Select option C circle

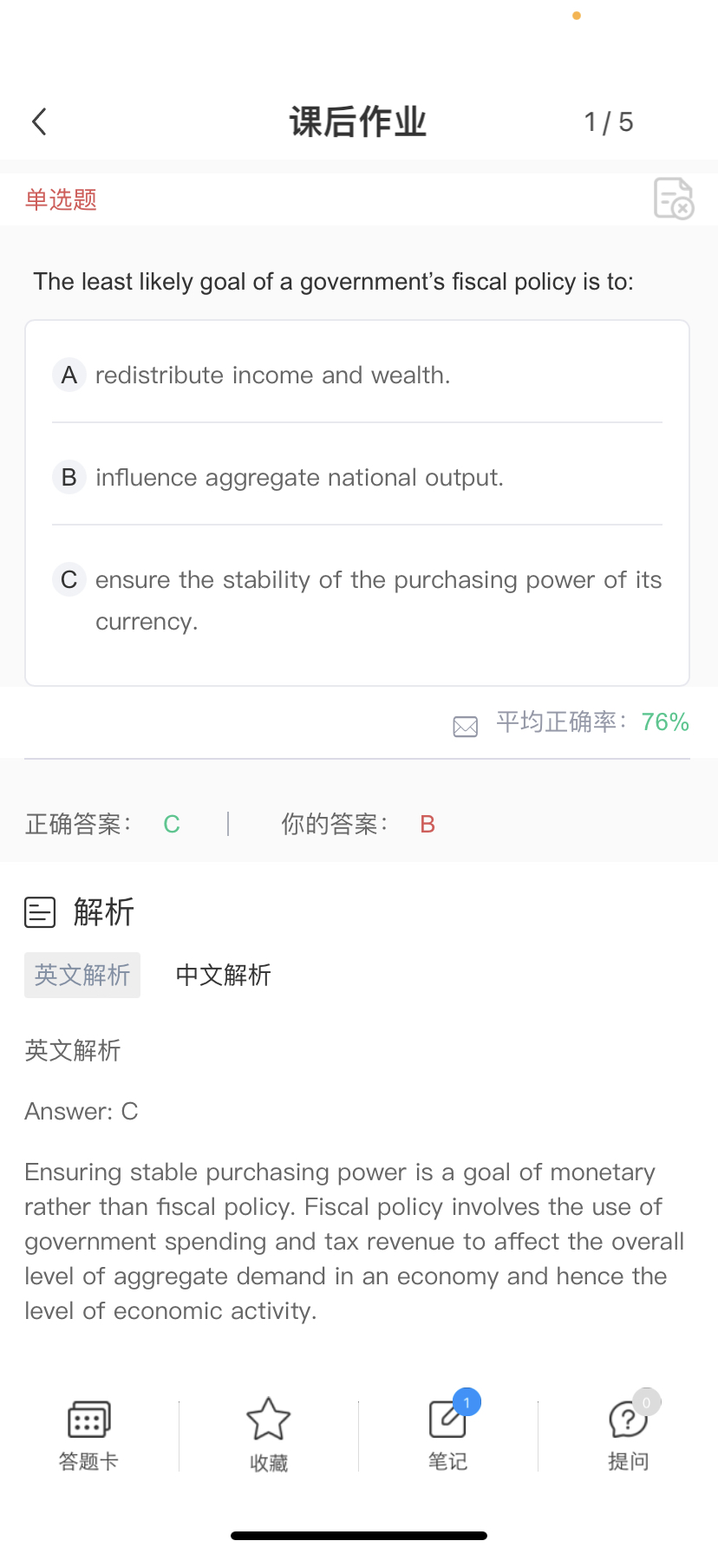tap(69, 580)
